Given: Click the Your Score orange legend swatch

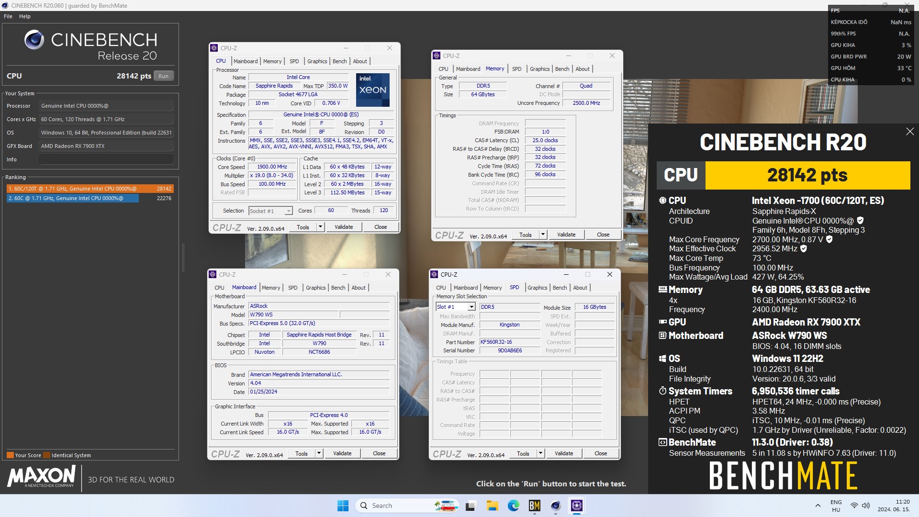Looking at the screenshot, I should pyautogui.click(x=10, y=455).
